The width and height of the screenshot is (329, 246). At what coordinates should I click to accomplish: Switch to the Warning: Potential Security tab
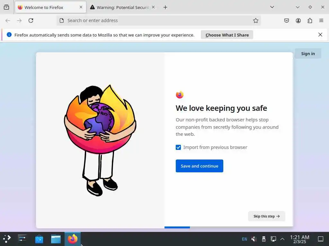(x=123, y=7)
